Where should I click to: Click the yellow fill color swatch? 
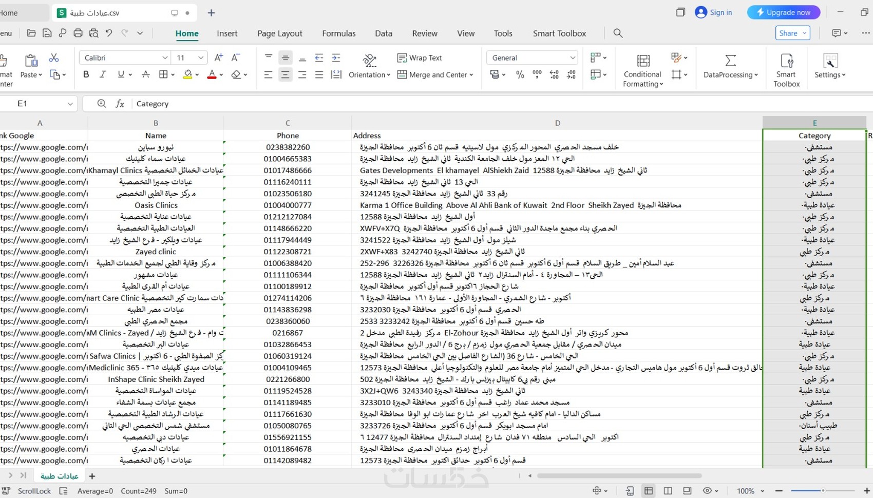click(188, 75)
